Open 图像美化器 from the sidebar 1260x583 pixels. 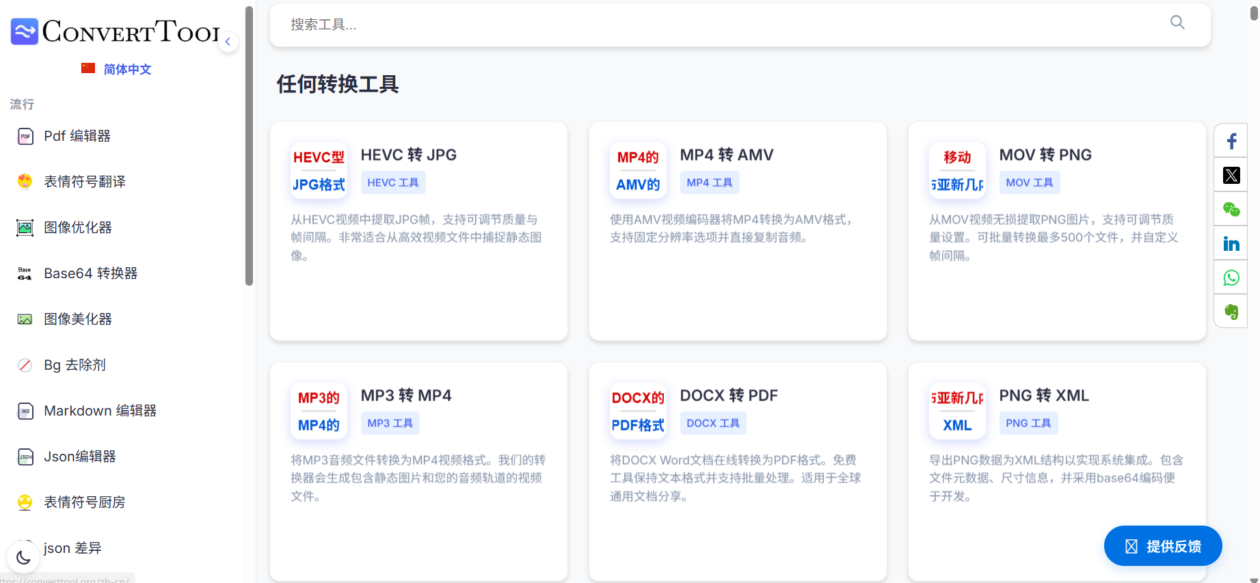(78, 319)
